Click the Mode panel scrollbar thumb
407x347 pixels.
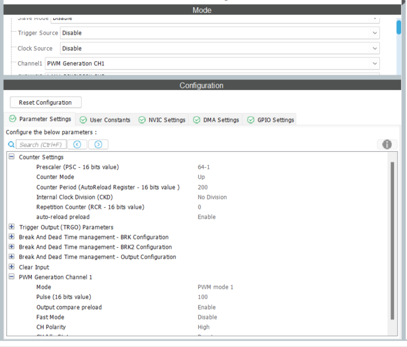(x=399, y=27)
